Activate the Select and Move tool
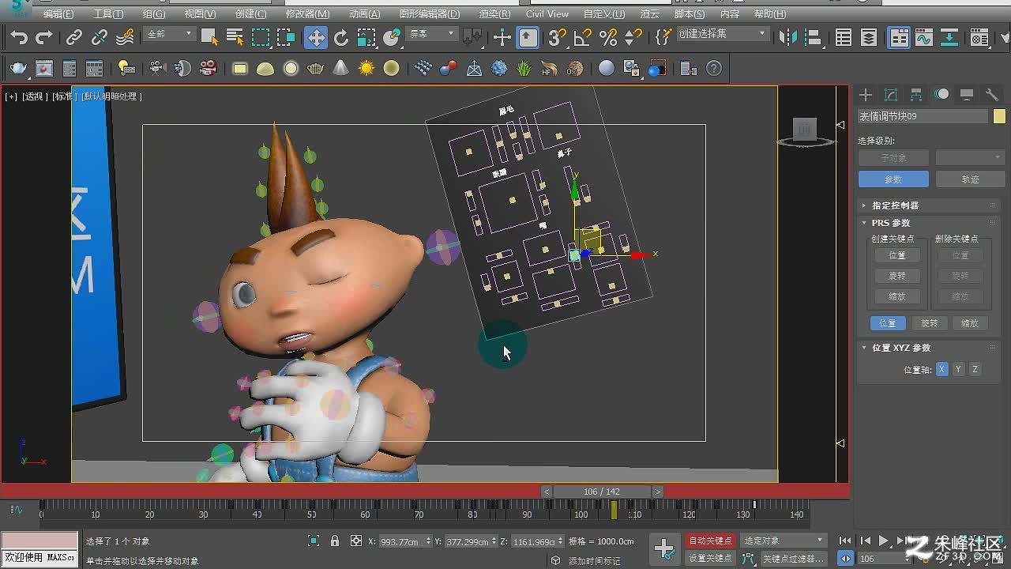This screenshot has height=569, width=1011. (x=316, y=37)
